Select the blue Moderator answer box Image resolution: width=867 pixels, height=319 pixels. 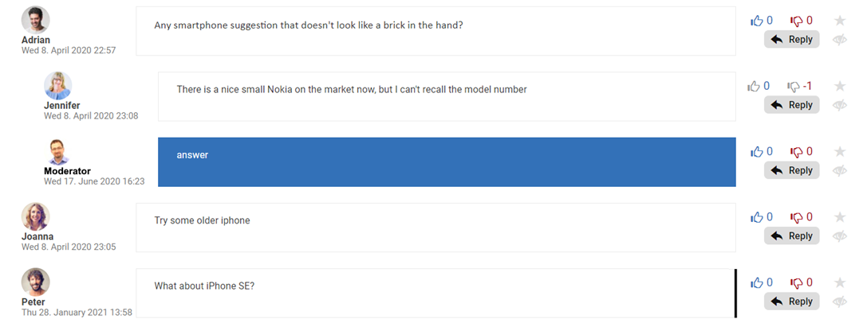coord(447,162)
